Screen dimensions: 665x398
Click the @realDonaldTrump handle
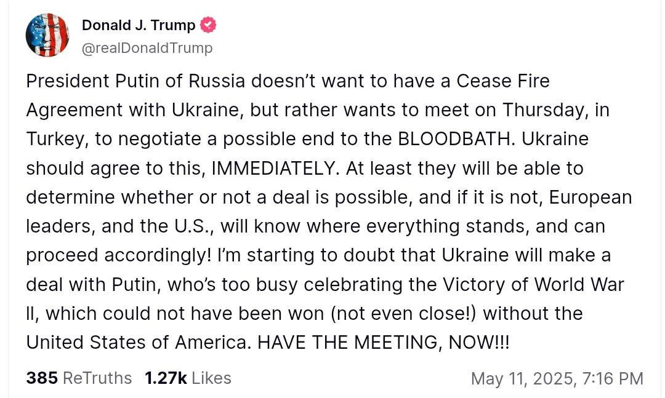pyautogui.click(x=147, y=47)
